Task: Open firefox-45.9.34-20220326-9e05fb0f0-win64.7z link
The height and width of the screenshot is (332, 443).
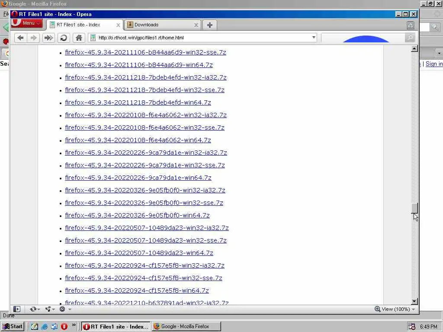Action: pyautogui.click(x=137, y=215)
